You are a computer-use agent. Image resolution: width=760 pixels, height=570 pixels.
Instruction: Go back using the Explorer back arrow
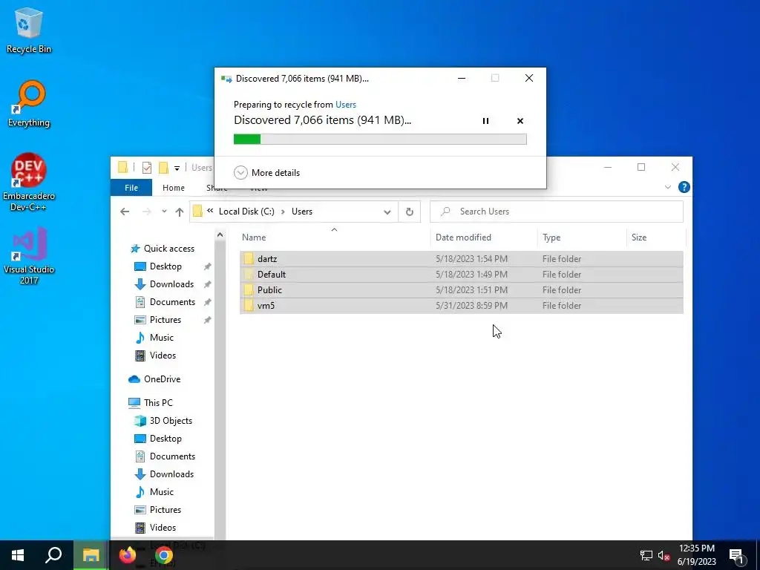125,212
